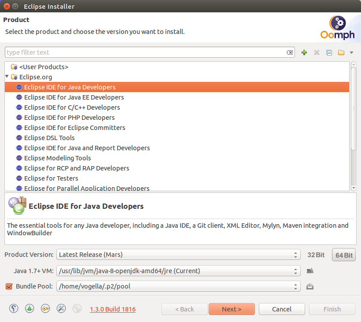Close the Eclipse Installer window
Image resolution: width=361 pixels, height=322 pixels.
pos(7,6)
